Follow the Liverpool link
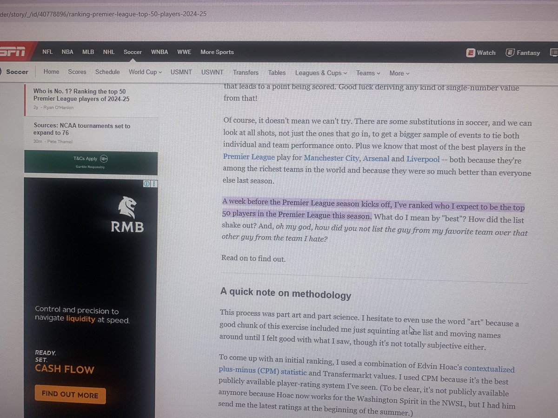 [423, 159]
